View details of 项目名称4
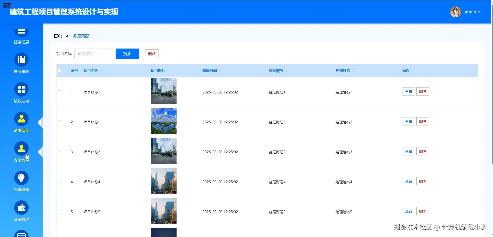Image resolution: width=493 pixels, height=237 pixels. point(409,181)
